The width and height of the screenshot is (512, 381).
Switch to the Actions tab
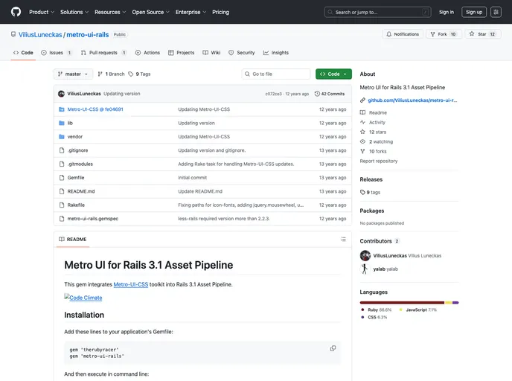coord(147,53)
